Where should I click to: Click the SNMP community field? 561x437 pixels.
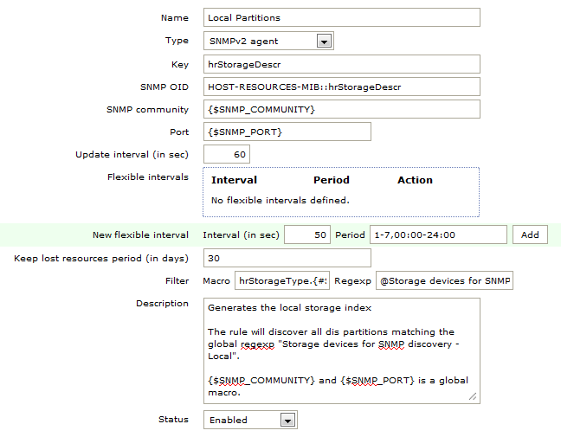coord(341,109)
